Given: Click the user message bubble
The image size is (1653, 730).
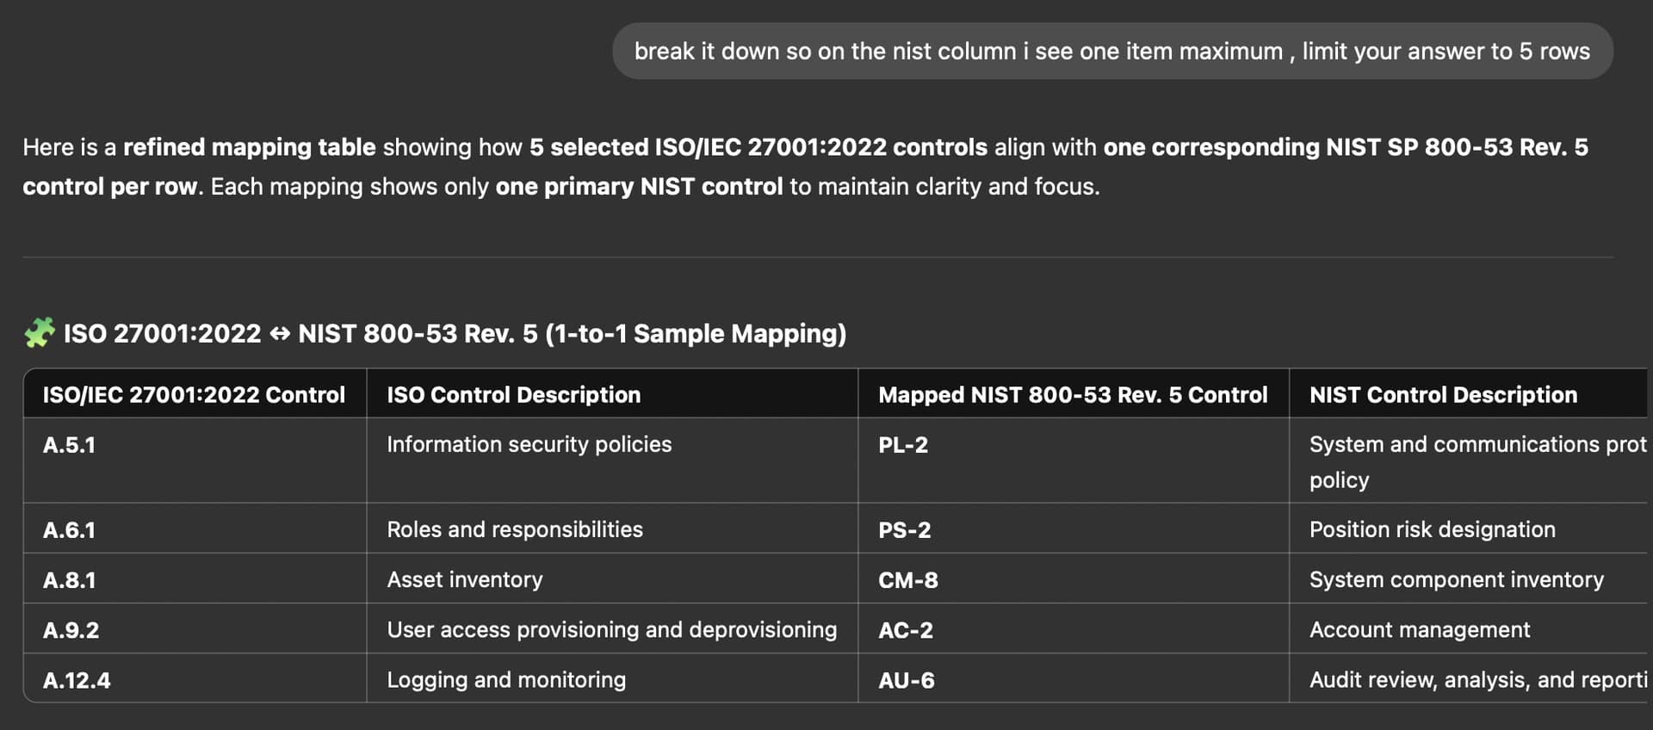Looking at the screenshot, I should click(x=1112, y=52).
